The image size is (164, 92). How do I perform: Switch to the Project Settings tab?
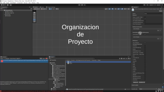[51, 7]
